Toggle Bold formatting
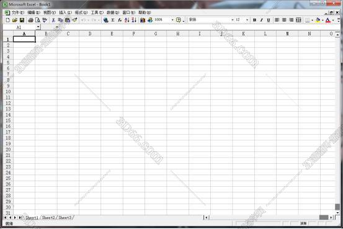343x229 pixels. (254, 20)
